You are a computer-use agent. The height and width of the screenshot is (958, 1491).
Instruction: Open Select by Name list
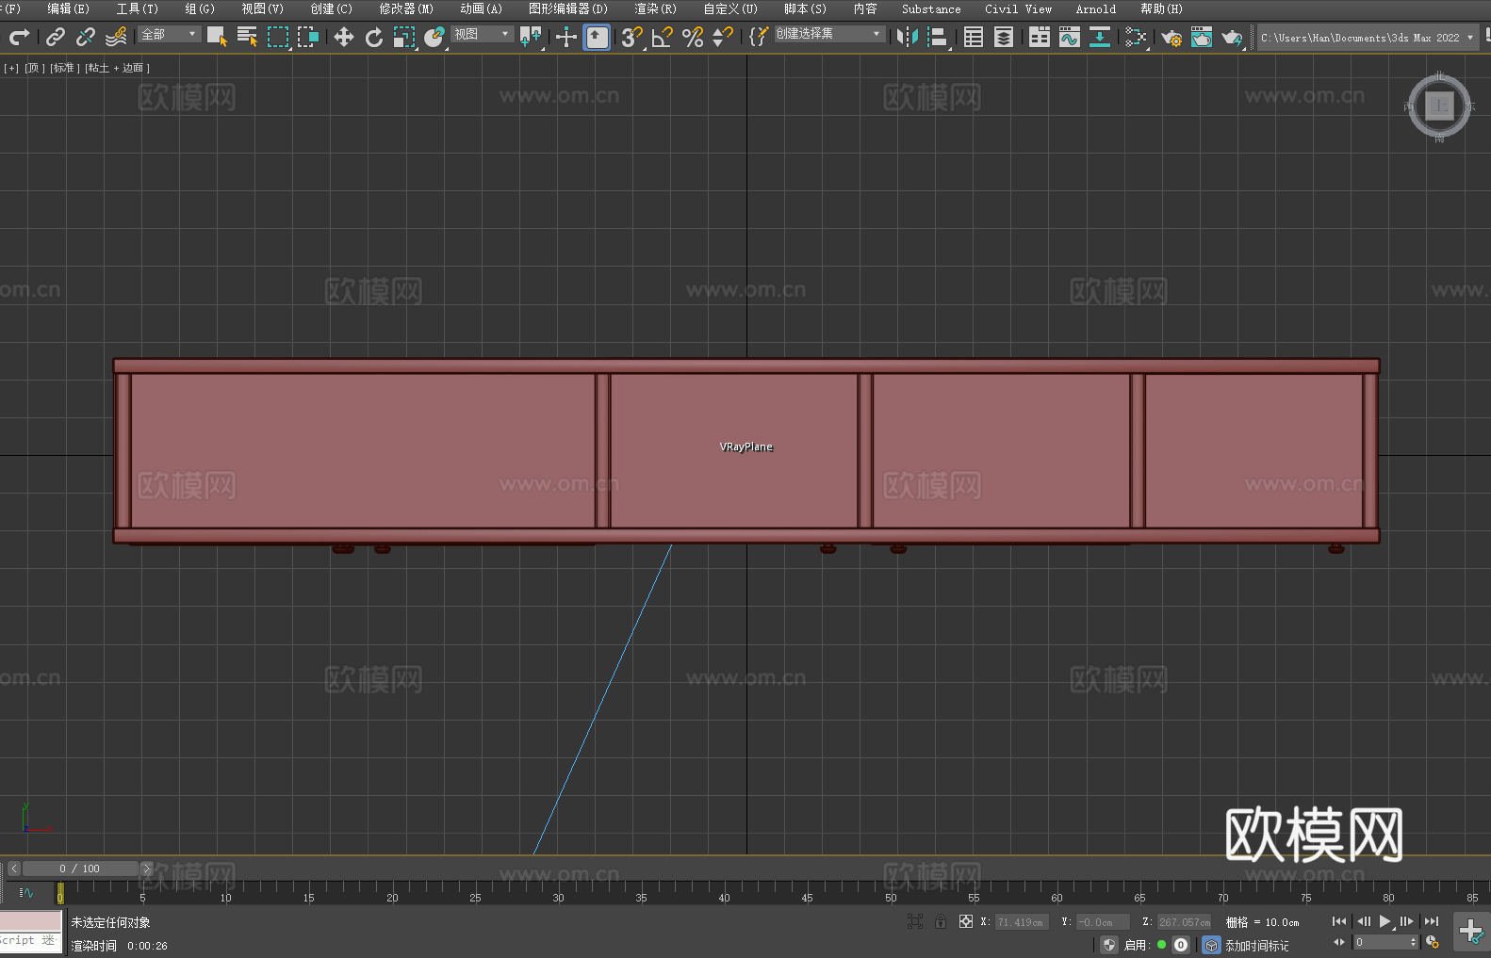point(247,37)
